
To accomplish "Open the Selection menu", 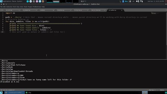I will tap(9, 7).
